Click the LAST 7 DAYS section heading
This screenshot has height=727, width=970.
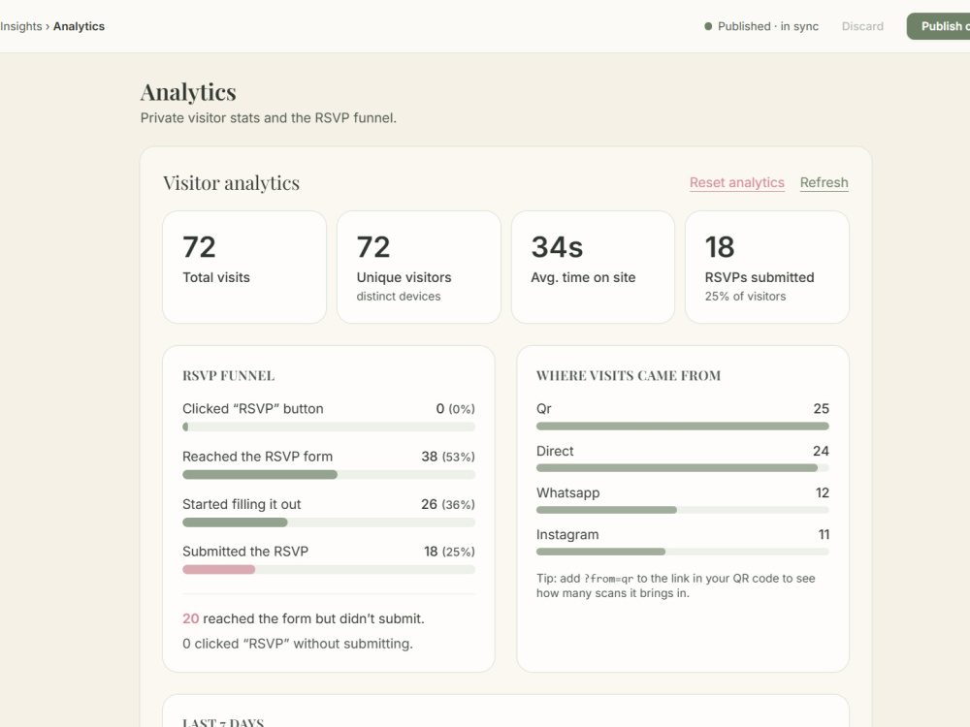(x=223, y=722)
